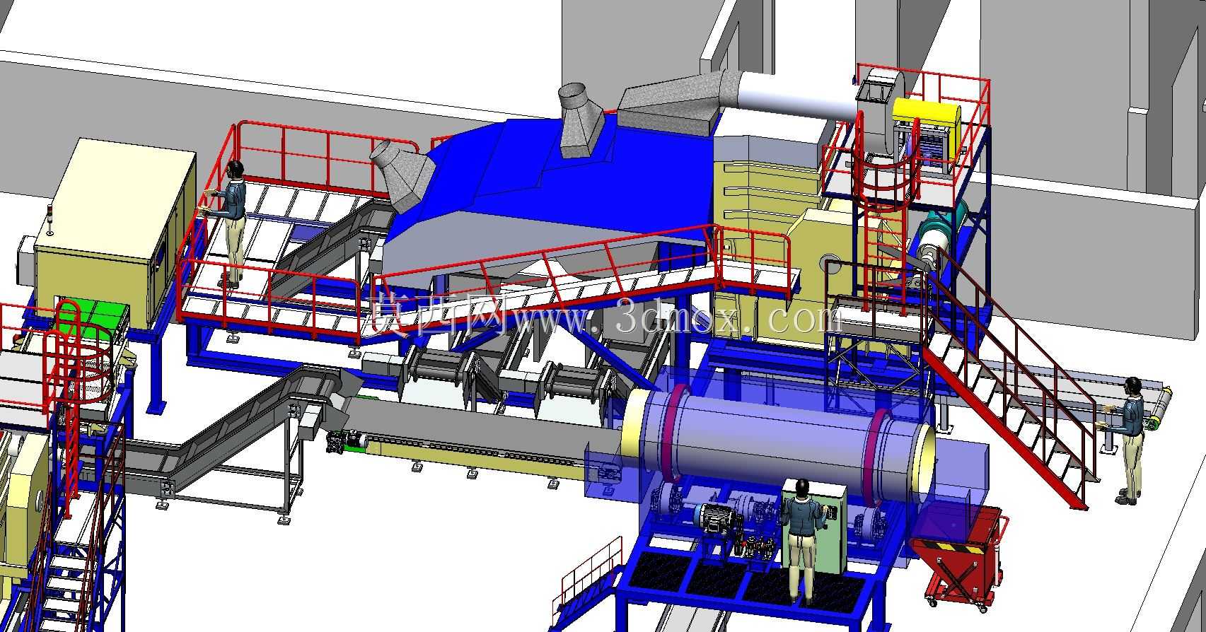The height and width of the screenshot is (632, 1206).
Task: Select the worker at the green control cabinet
Action: point(803,541)
